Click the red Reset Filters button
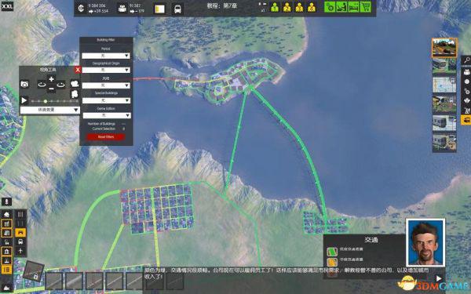 click(106, 136)
